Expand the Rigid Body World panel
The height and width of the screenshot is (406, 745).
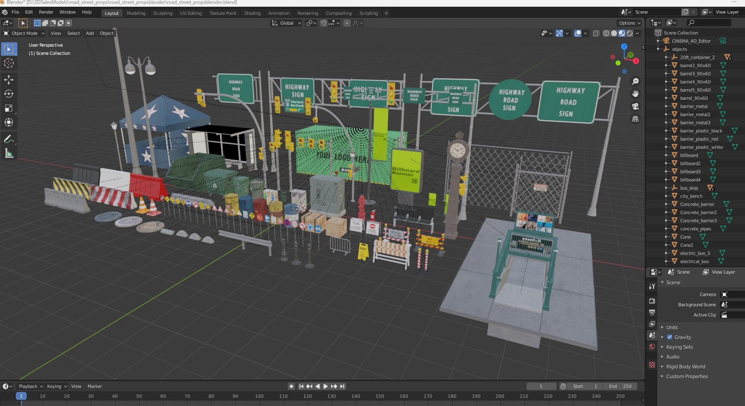click(686, 366)
